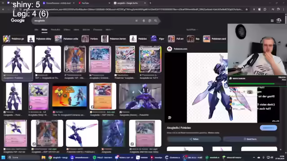Click the Teilen share button
The image size is (287, 161).
(194, 139)
